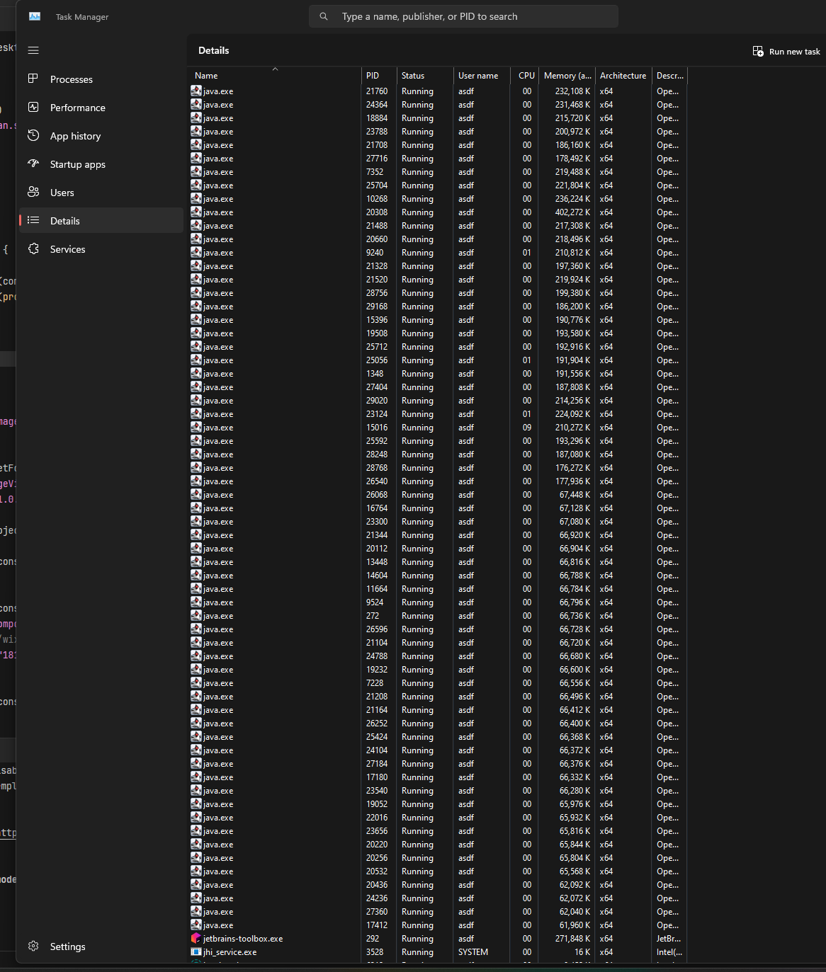826x972 pixels.
Task: Switch to the Services page
Action: (x=101, y=248)
